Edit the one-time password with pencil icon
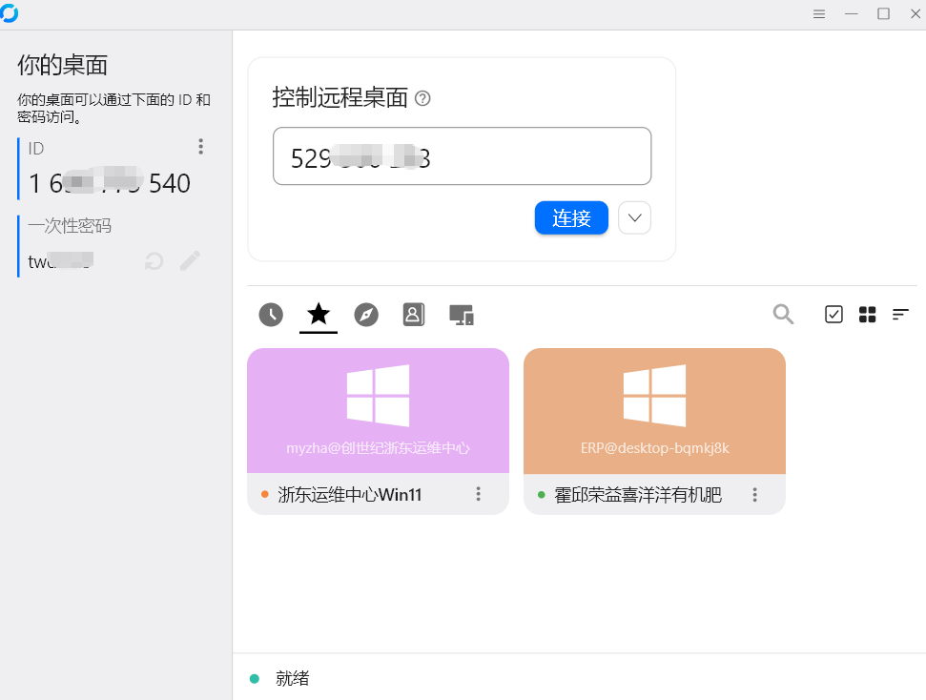This screenshot has width=926, height=700. coord(189,260)
